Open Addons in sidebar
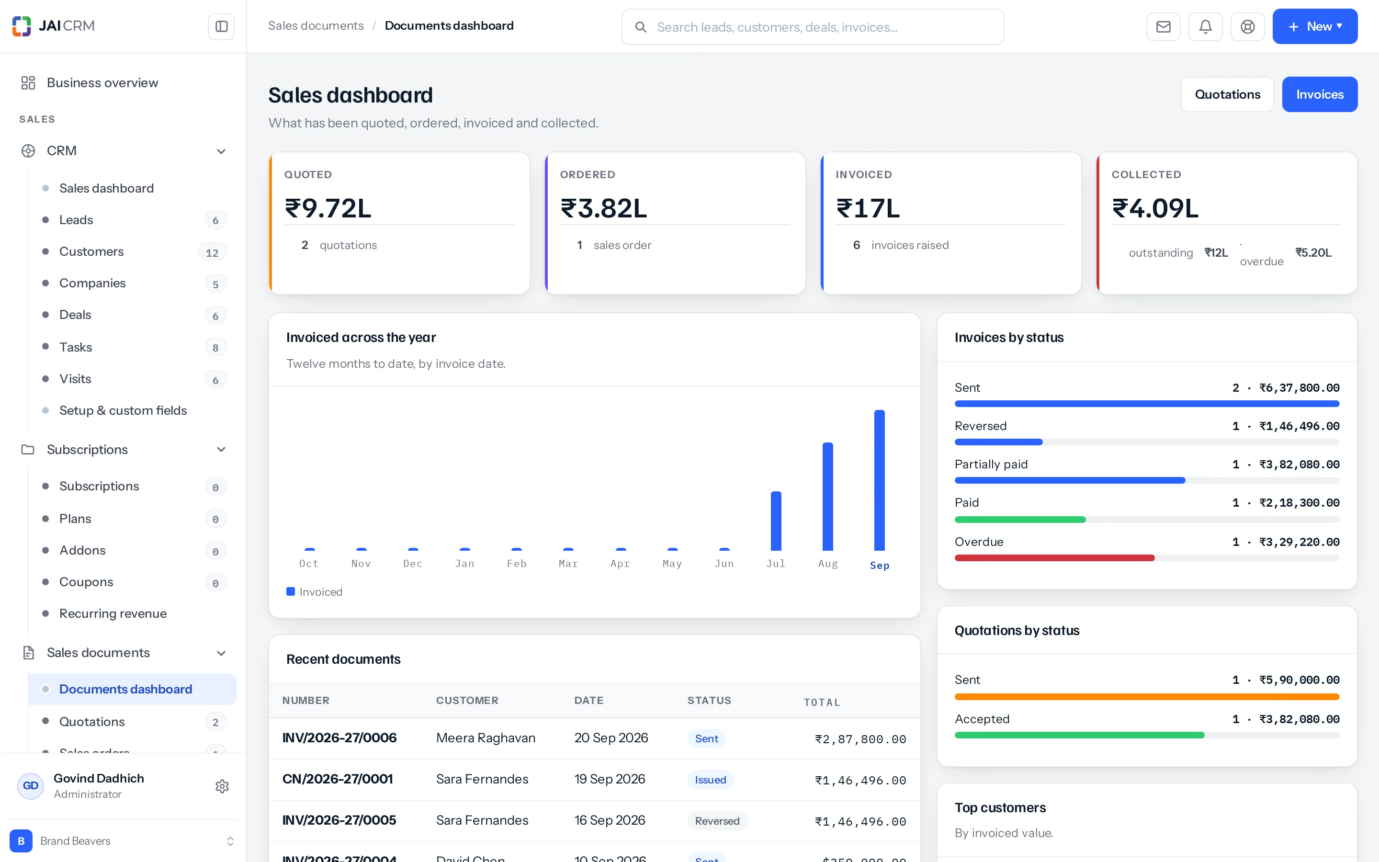 point(132,550)
